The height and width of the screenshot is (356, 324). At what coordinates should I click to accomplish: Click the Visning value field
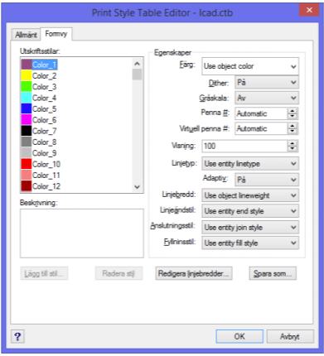[244, 146]
